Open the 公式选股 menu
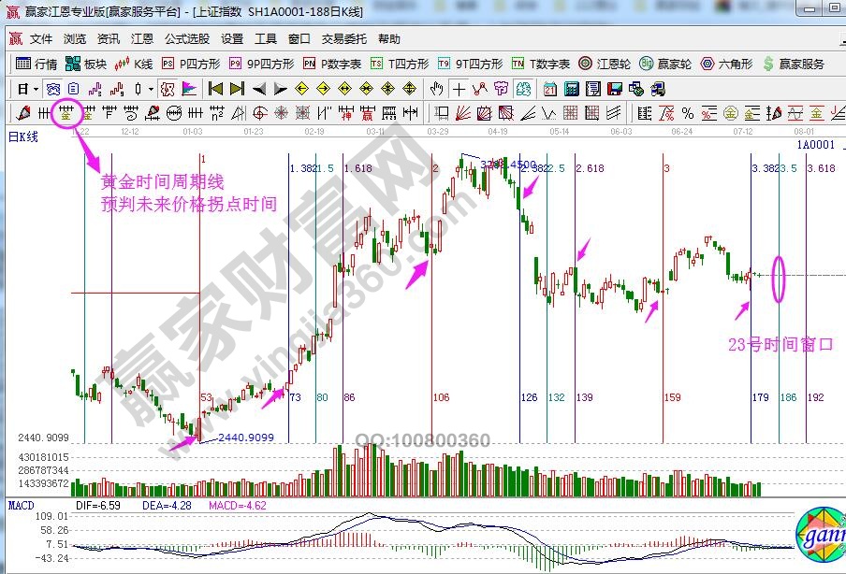The height and width of the screenshot is (574, 846). click(x=187, y=39)
